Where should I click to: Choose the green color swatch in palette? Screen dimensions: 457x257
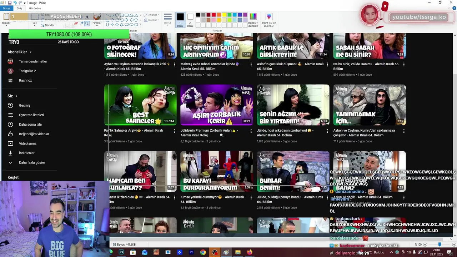coord(230,15)
